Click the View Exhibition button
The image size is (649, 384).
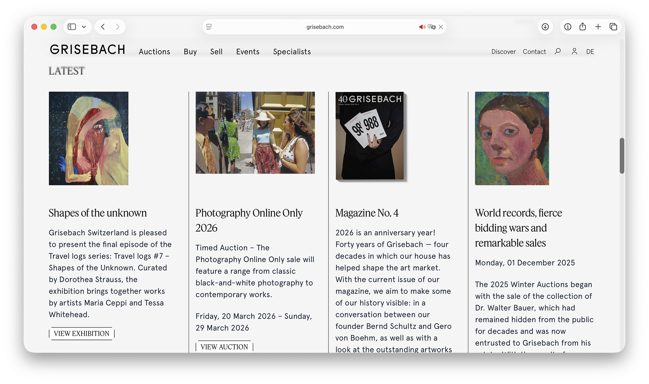coord(82,334)
